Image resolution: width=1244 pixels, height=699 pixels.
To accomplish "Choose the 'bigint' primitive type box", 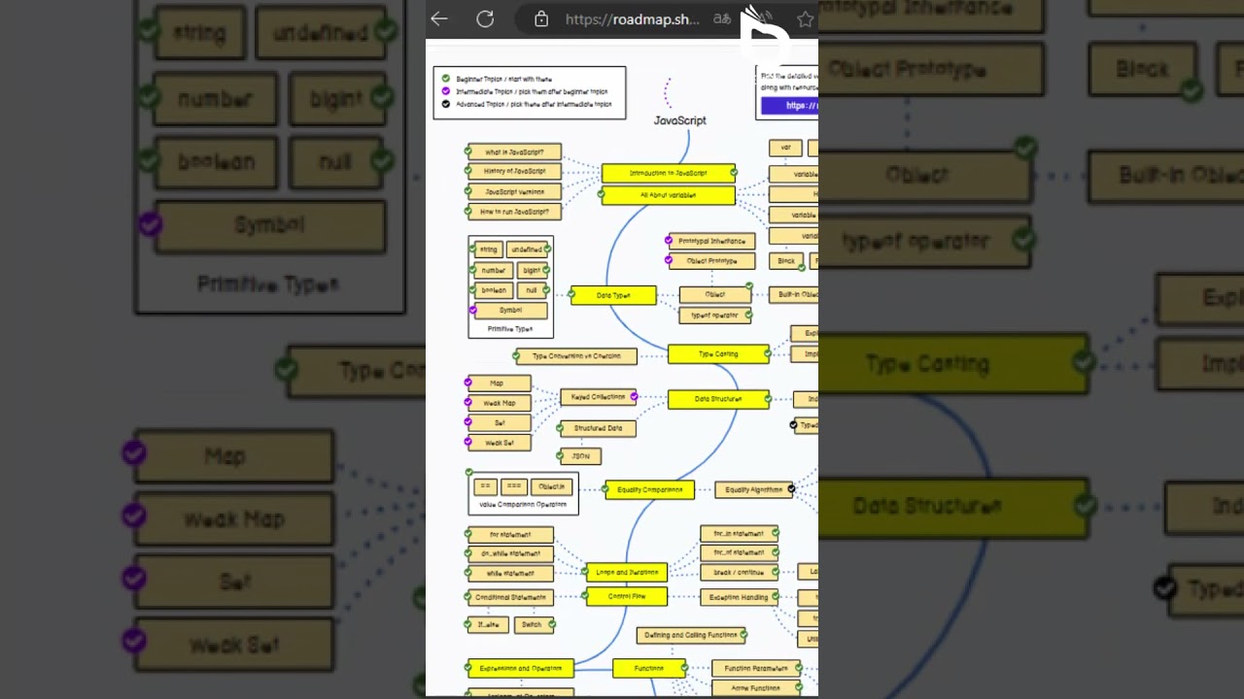I will pyautogui.click(x=532, y=270).
